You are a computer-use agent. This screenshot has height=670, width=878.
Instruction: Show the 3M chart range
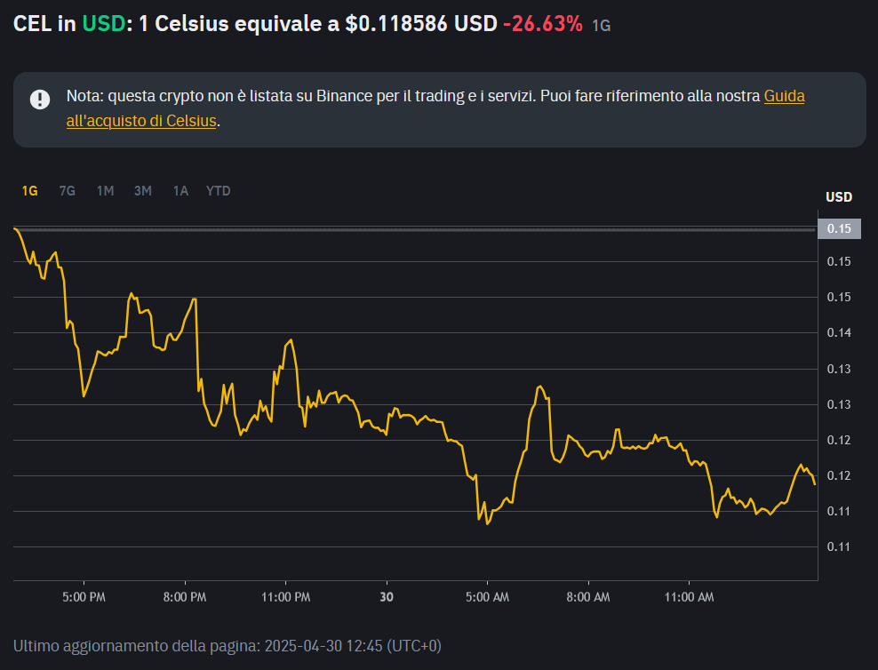[143, 191]
